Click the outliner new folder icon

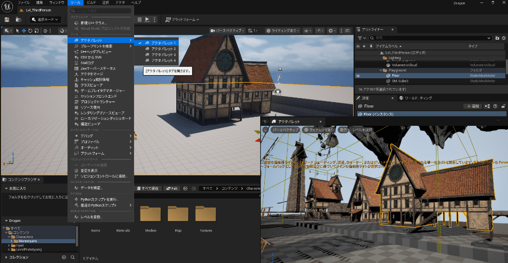pos(497,38)
